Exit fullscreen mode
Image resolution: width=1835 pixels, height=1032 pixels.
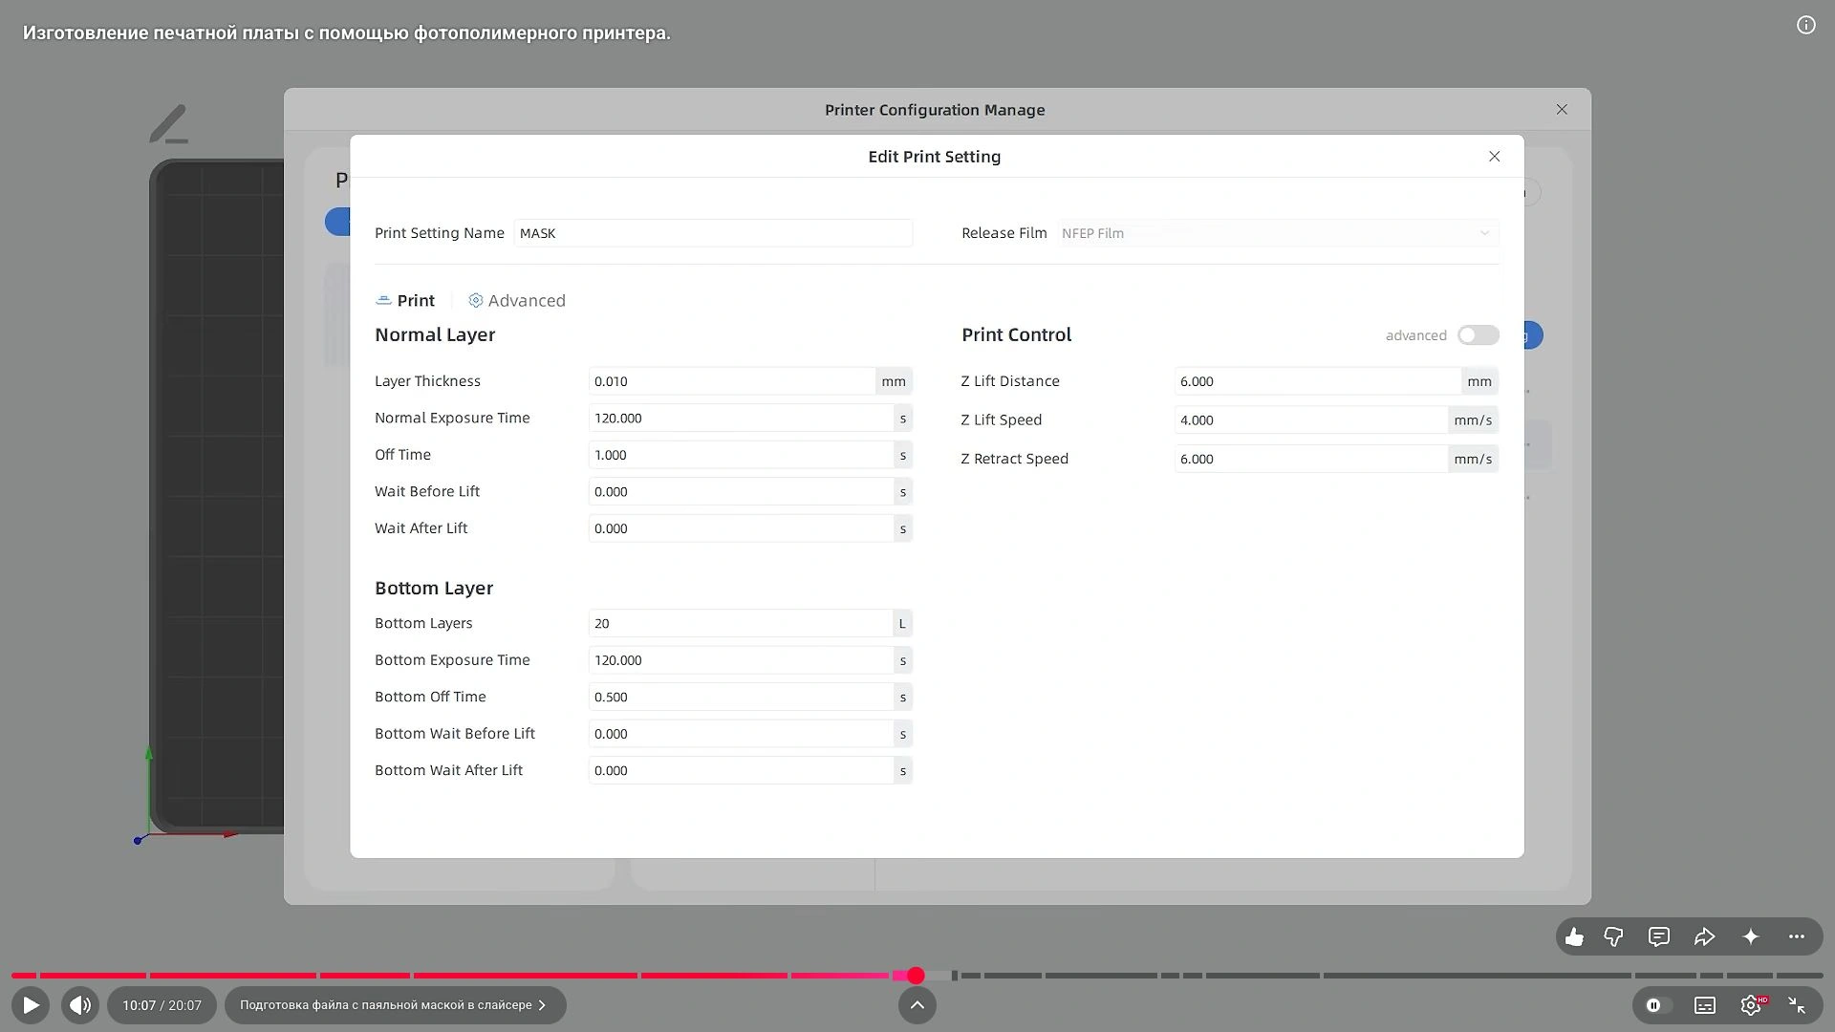point(1797,1005)
